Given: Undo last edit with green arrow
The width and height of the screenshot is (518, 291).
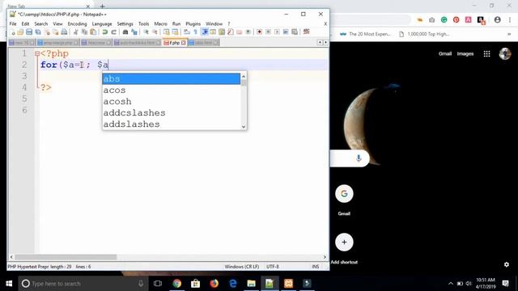Looking at the screenshot, I should (104, 32).
